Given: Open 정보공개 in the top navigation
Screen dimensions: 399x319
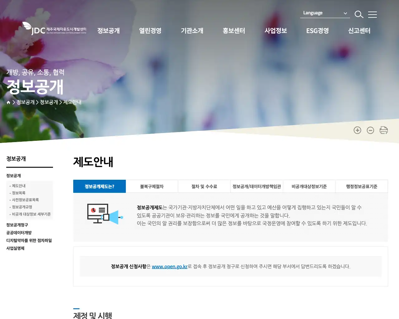Looking at the screenshot, I should 108,31.
